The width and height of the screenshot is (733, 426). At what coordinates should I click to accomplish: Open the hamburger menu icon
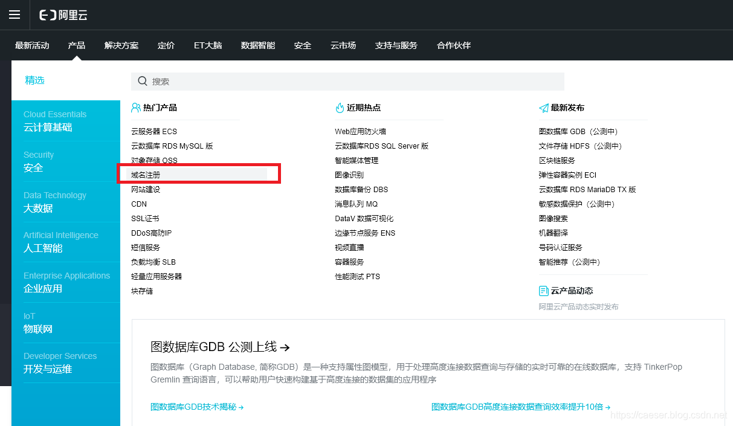[15, 15]
